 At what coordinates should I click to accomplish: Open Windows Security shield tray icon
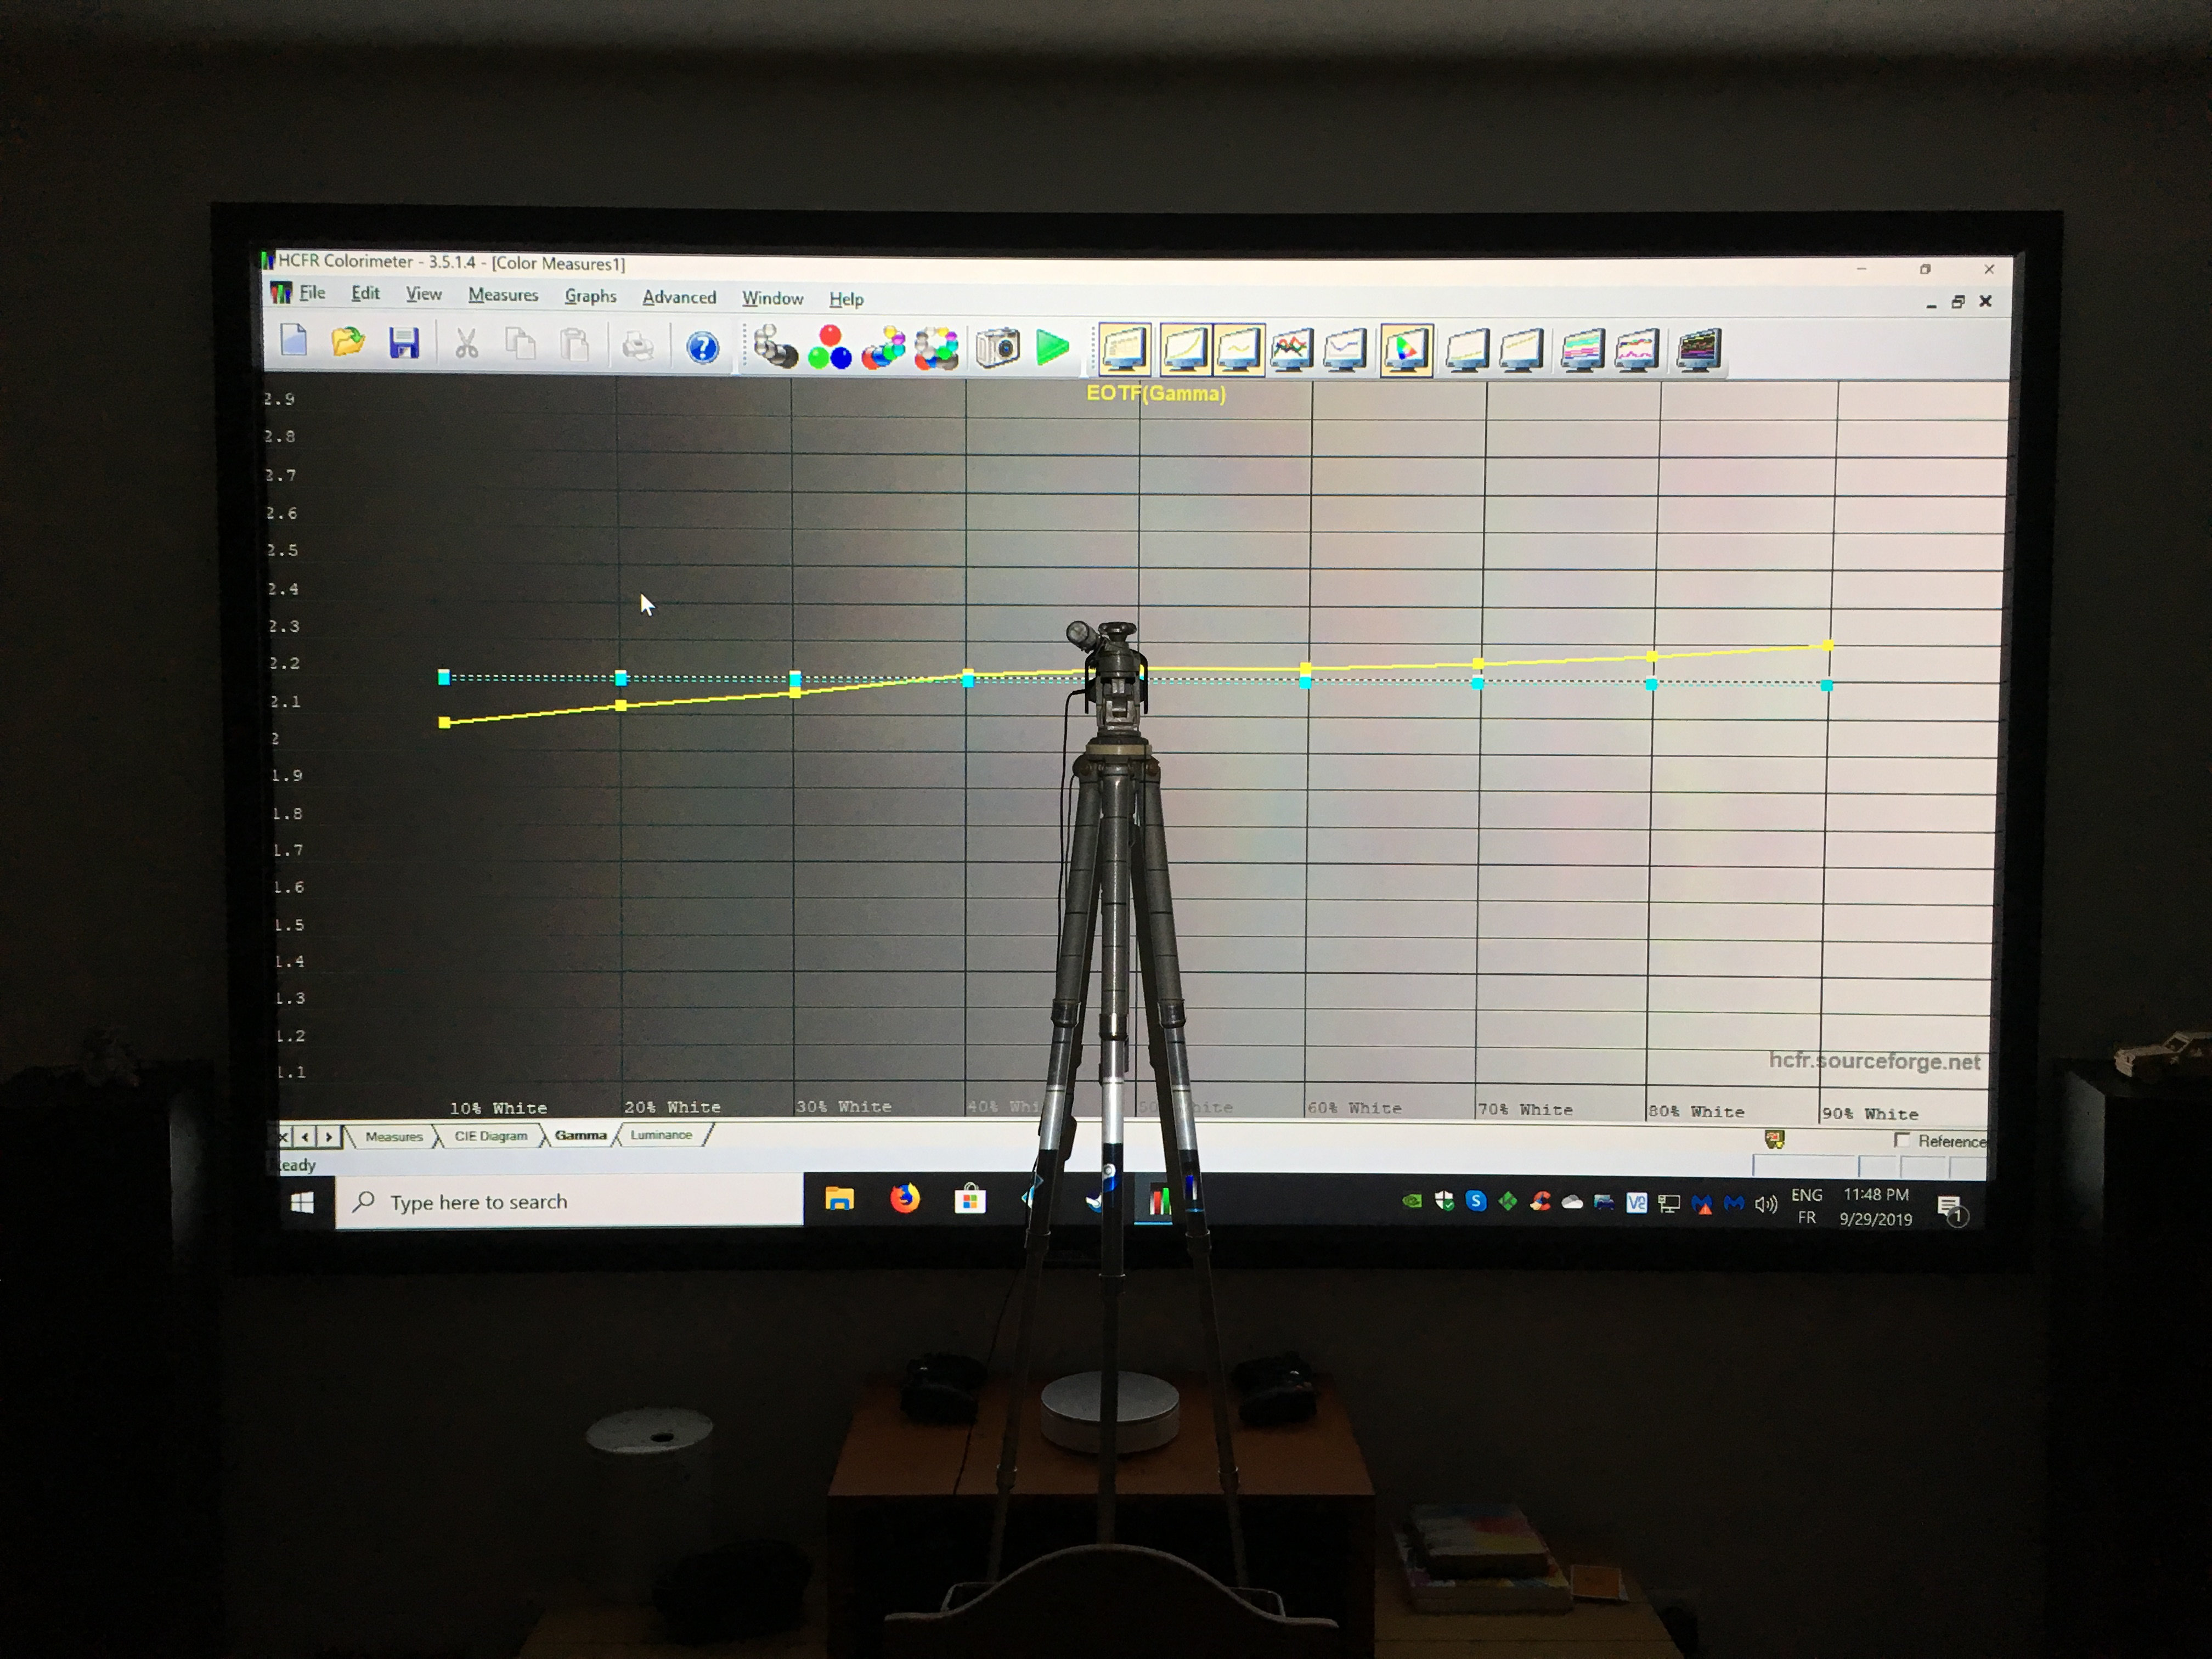tap(1444, 1201)
